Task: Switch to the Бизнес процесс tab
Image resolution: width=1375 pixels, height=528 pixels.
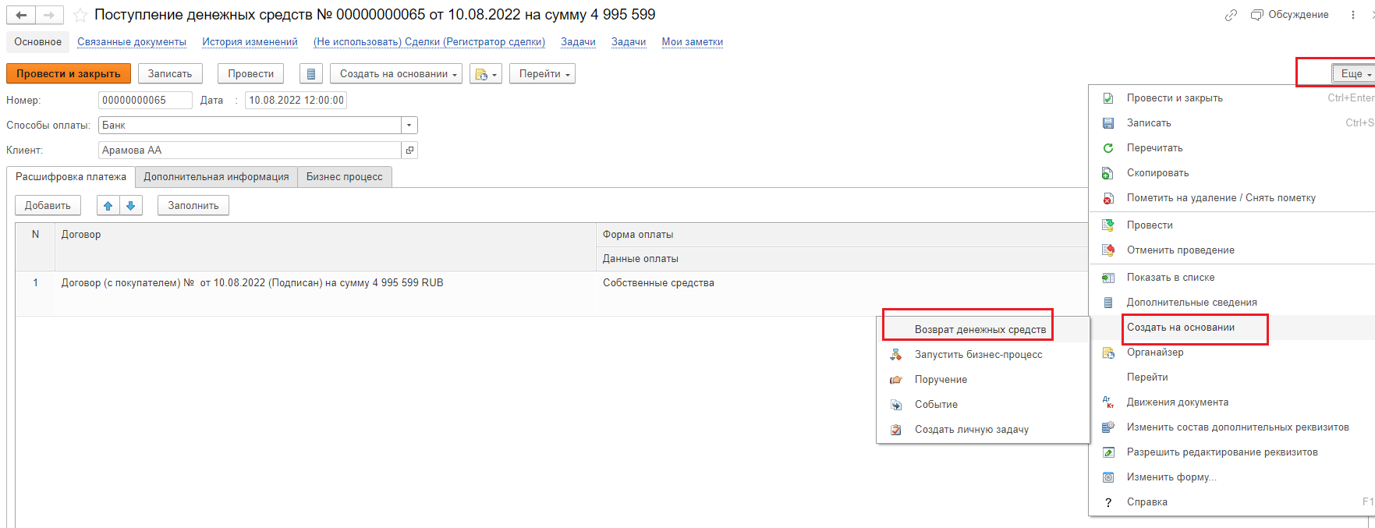Action: click(344, 177)
